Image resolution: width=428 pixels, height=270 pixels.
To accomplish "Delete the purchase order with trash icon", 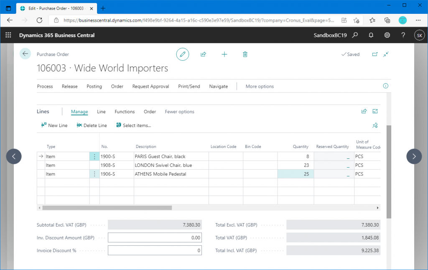I will pyautogui.click(x=245, y=54).
